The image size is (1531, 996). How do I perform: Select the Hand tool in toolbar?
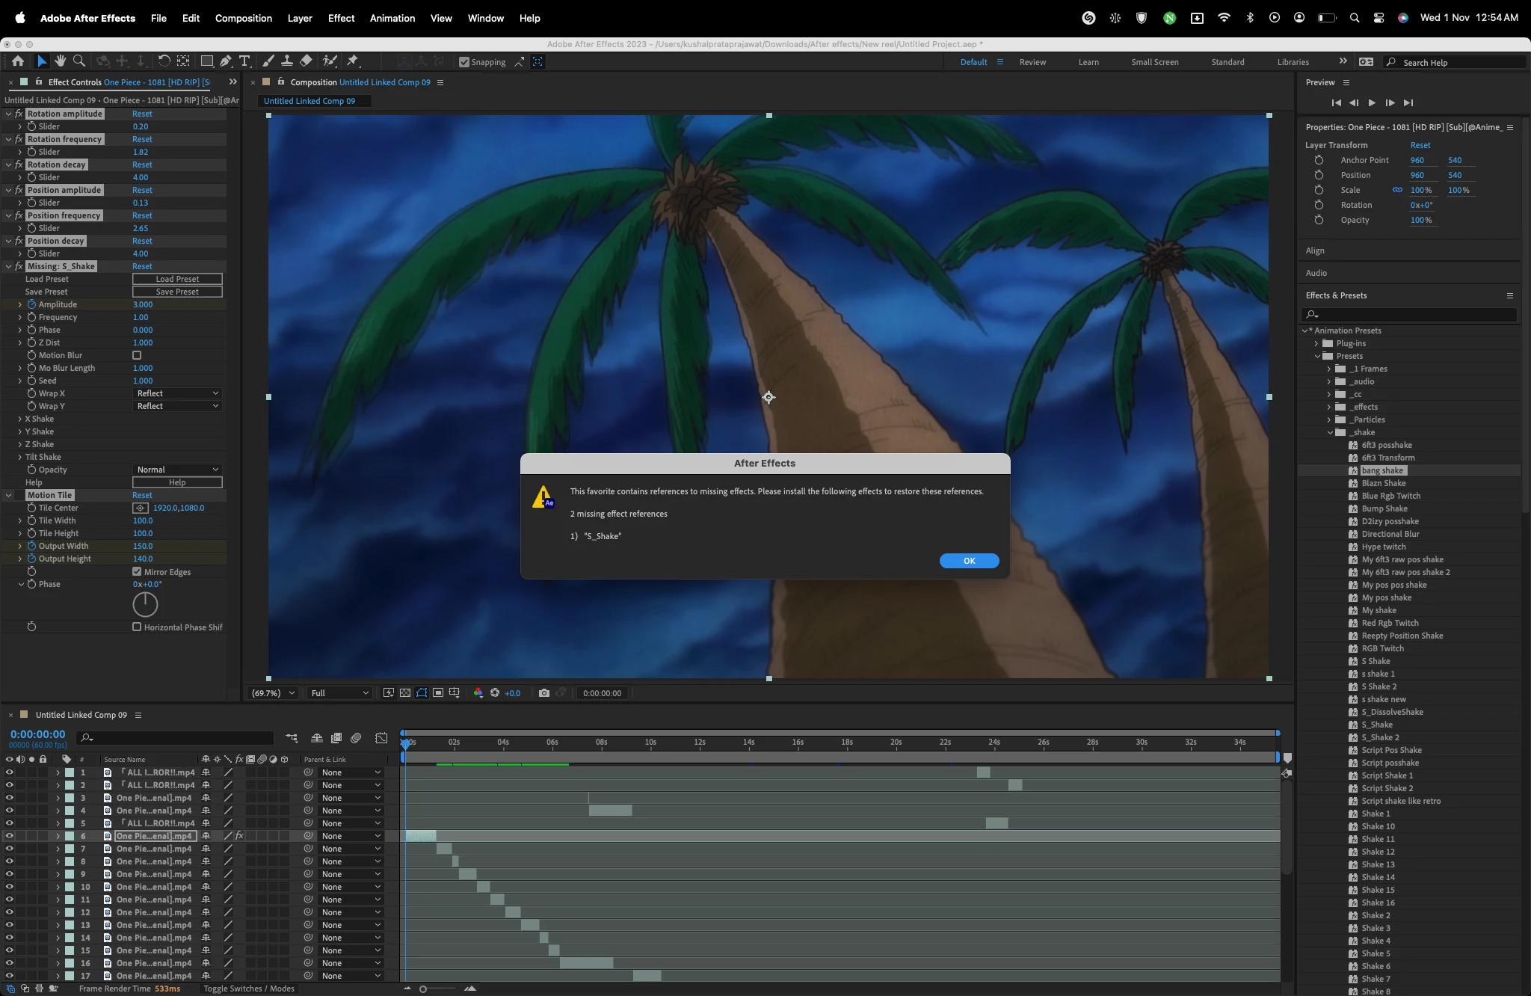[x=60, y=61]
